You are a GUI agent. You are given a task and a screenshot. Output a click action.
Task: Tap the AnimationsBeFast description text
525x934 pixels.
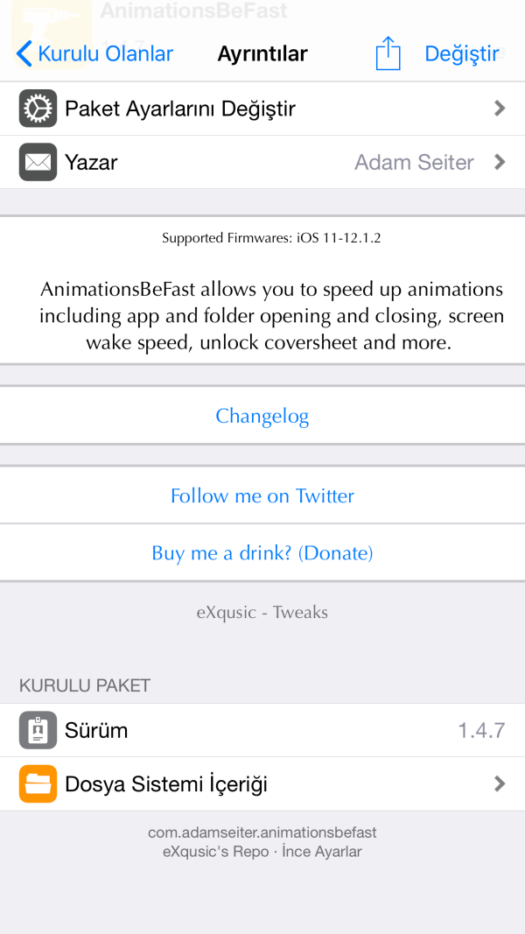point(271,316)
